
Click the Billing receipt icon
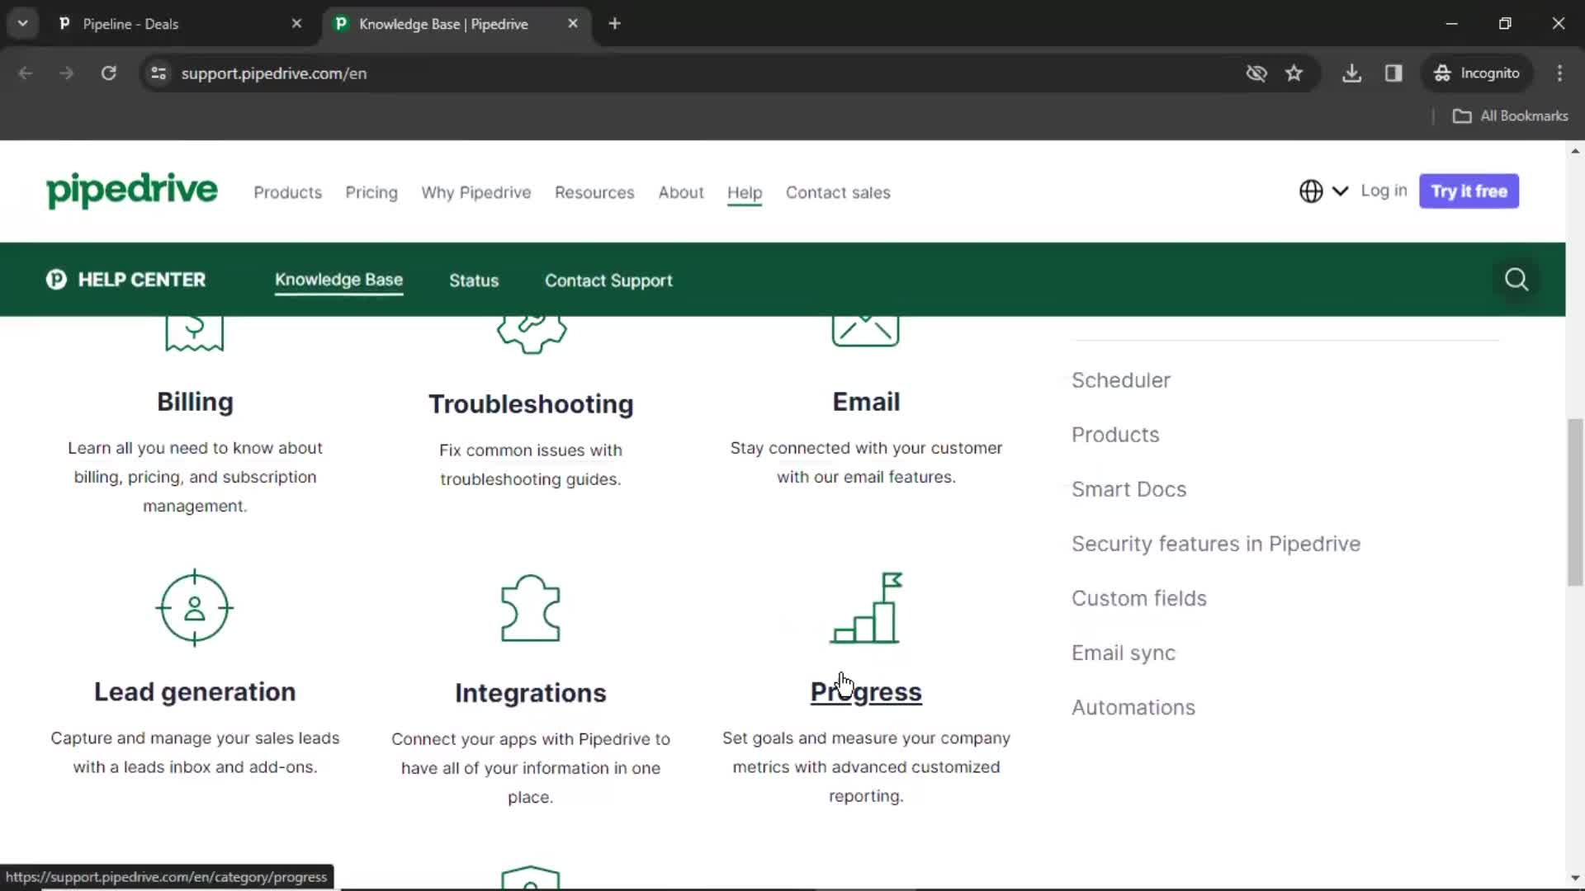(x=195, y=333)
